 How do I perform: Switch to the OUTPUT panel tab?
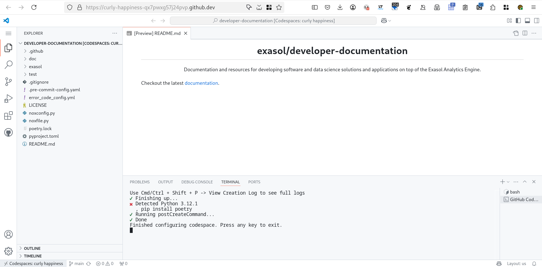(x=165, y=182)
